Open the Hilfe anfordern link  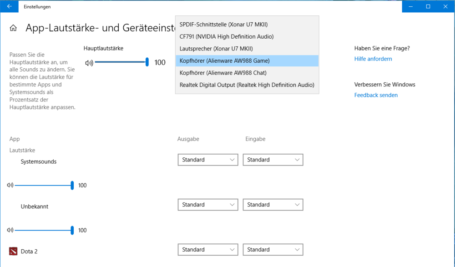coord(373,59)
